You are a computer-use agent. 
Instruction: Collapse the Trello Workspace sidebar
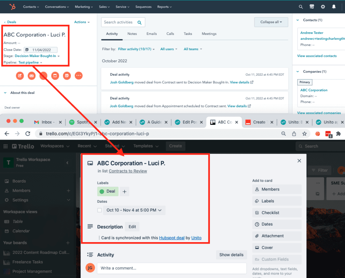(x=67, y=162)
